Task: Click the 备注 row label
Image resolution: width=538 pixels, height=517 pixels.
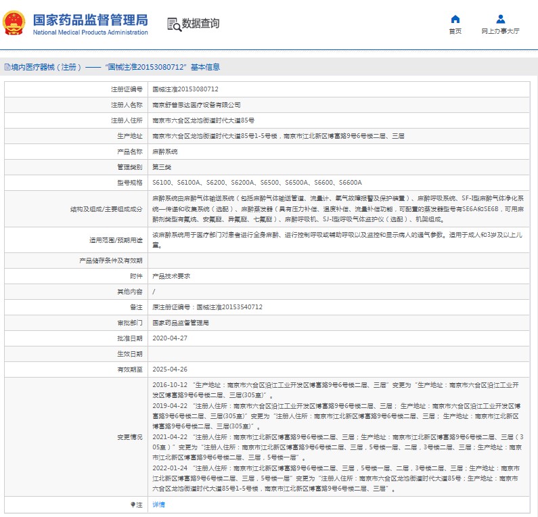Action: pos(136,307)
